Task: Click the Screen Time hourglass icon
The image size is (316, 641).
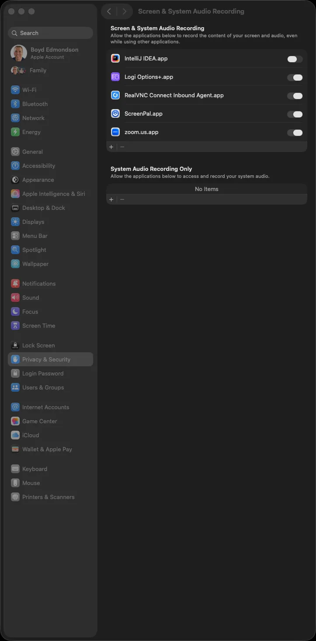Action: (15, 326)
